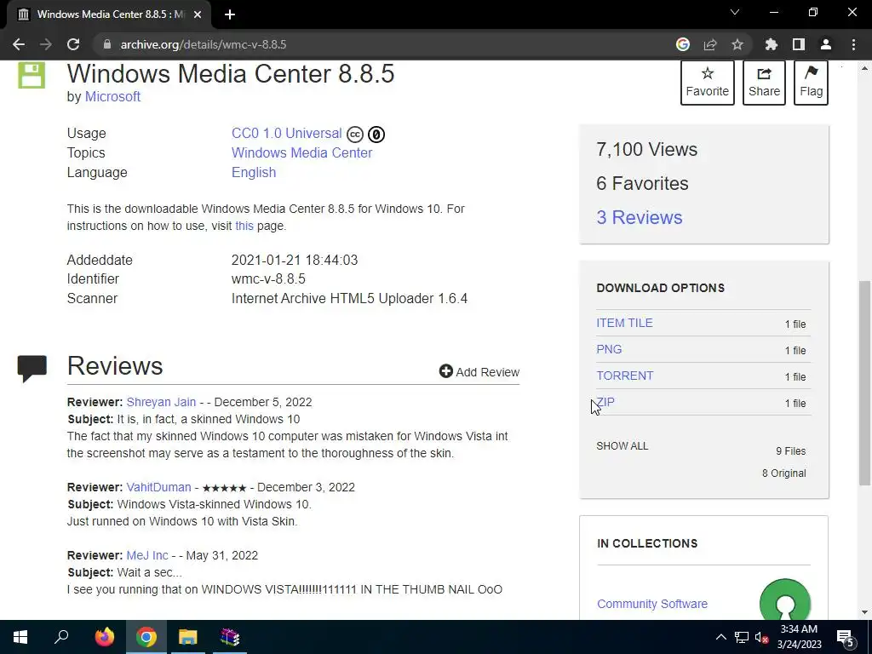Click '7,100 Views' statistic text

646,150
